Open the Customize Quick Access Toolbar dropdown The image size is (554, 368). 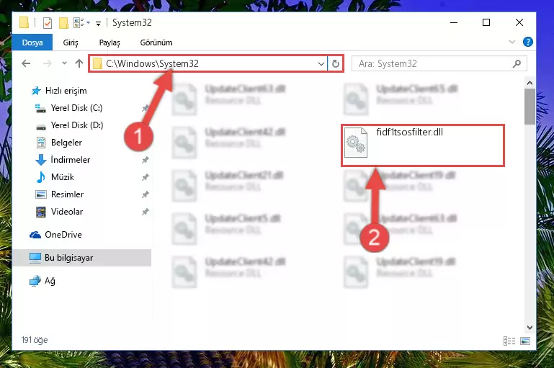[98, 24]
